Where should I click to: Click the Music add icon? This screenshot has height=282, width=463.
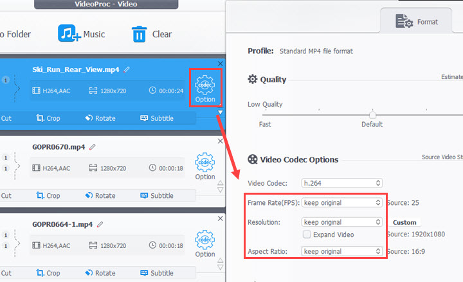69,33
